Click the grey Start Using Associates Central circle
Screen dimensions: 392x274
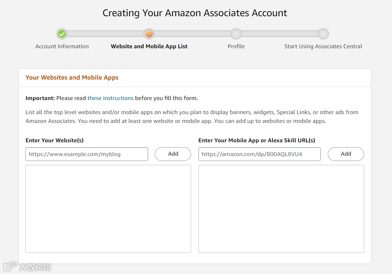323,34
